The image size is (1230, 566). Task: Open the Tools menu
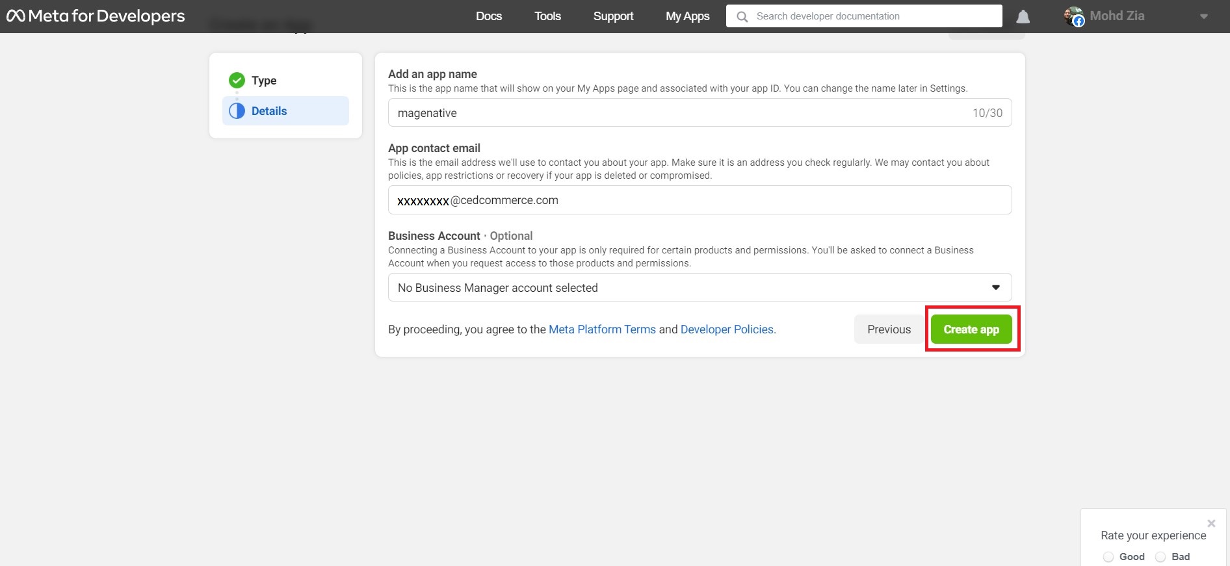[x=547, y=16]
